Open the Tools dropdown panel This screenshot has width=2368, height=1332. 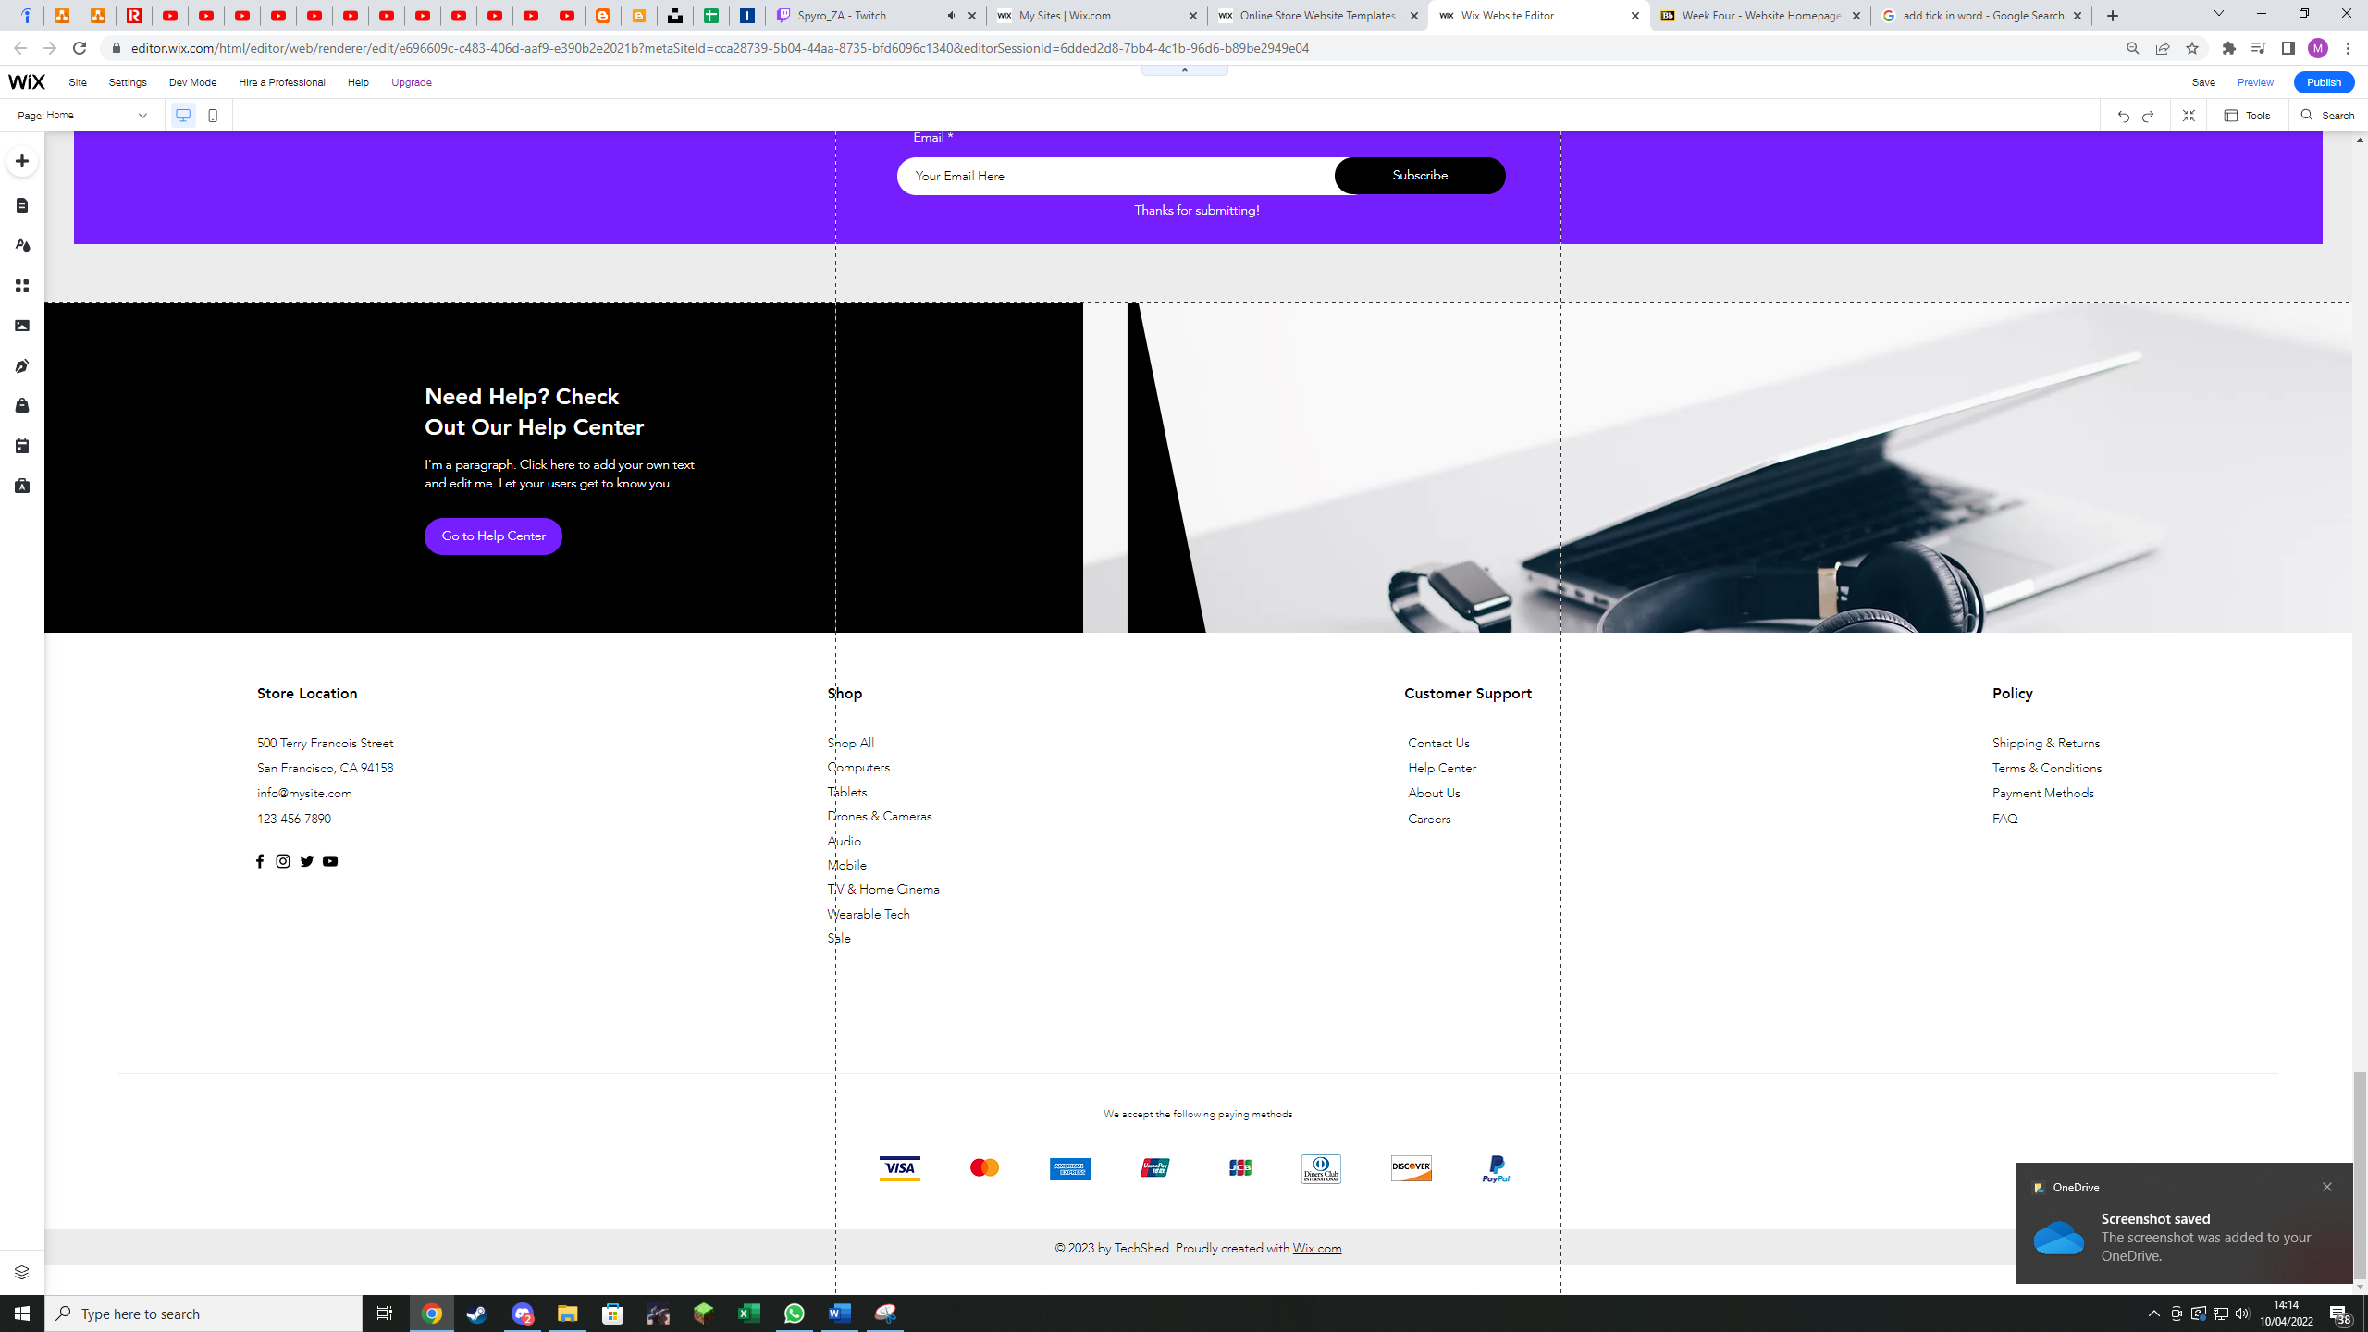2248,116
